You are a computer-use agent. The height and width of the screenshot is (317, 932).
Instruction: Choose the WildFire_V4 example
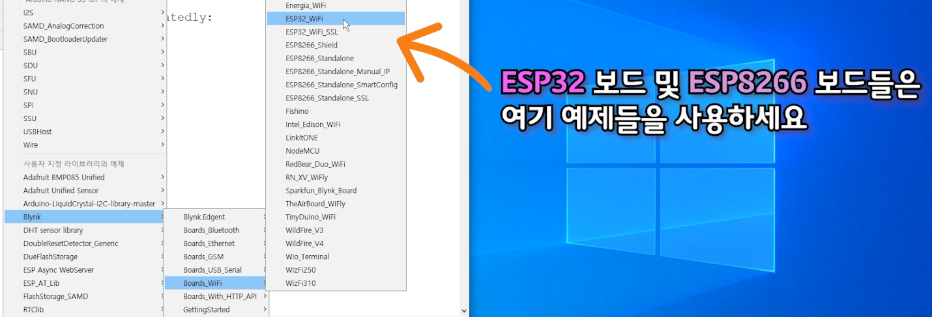pyautogui.click(x=336, y=243)
